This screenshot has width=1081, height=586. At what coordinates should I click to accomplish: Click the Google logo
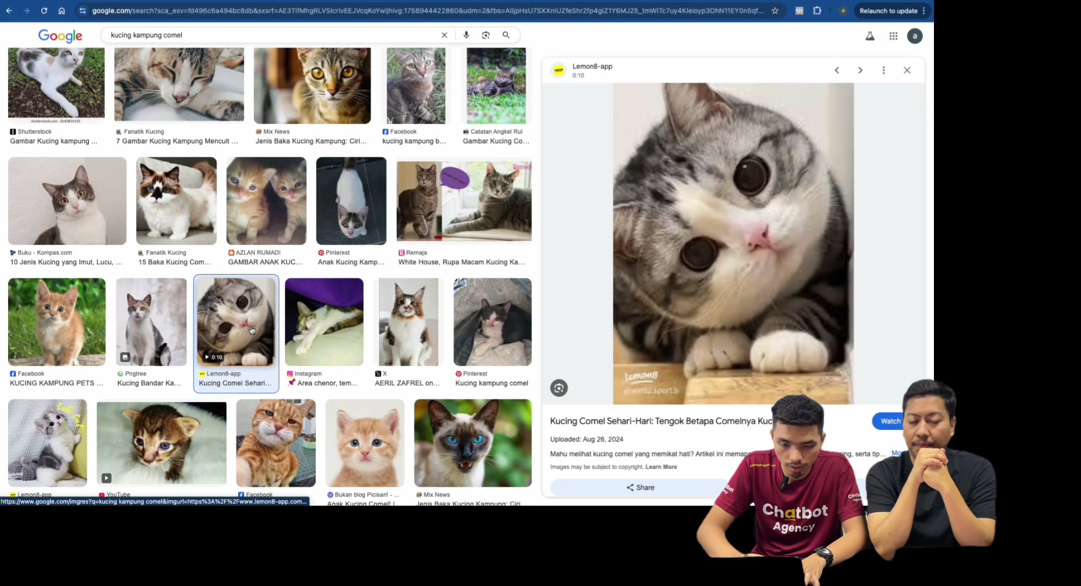tap(60, 36)
